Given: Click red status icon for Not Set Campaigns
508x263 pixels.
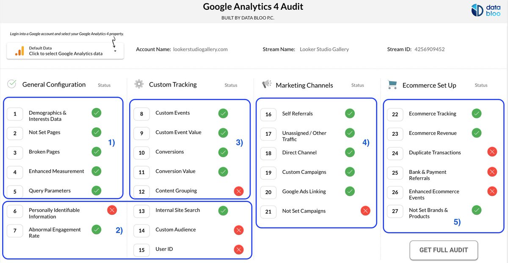Looking at the screenshot, I should 365,211.
